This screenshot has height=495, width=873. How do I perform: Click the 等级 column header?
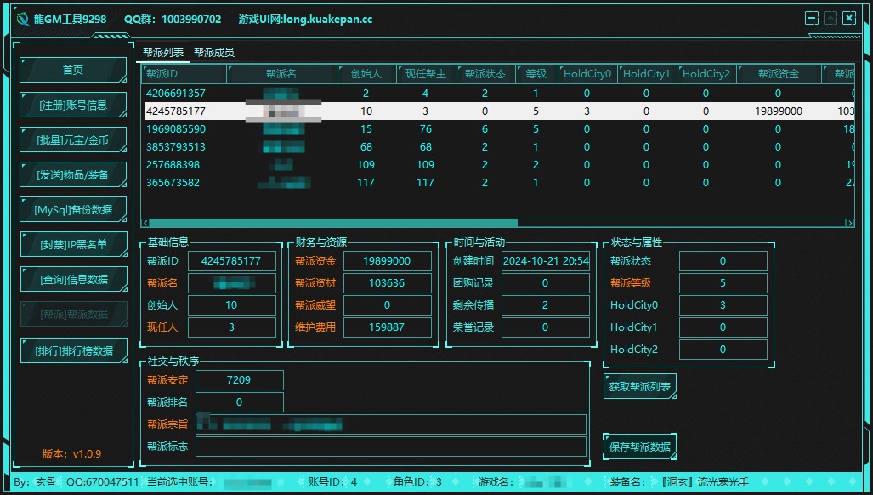tap(536, 74)
